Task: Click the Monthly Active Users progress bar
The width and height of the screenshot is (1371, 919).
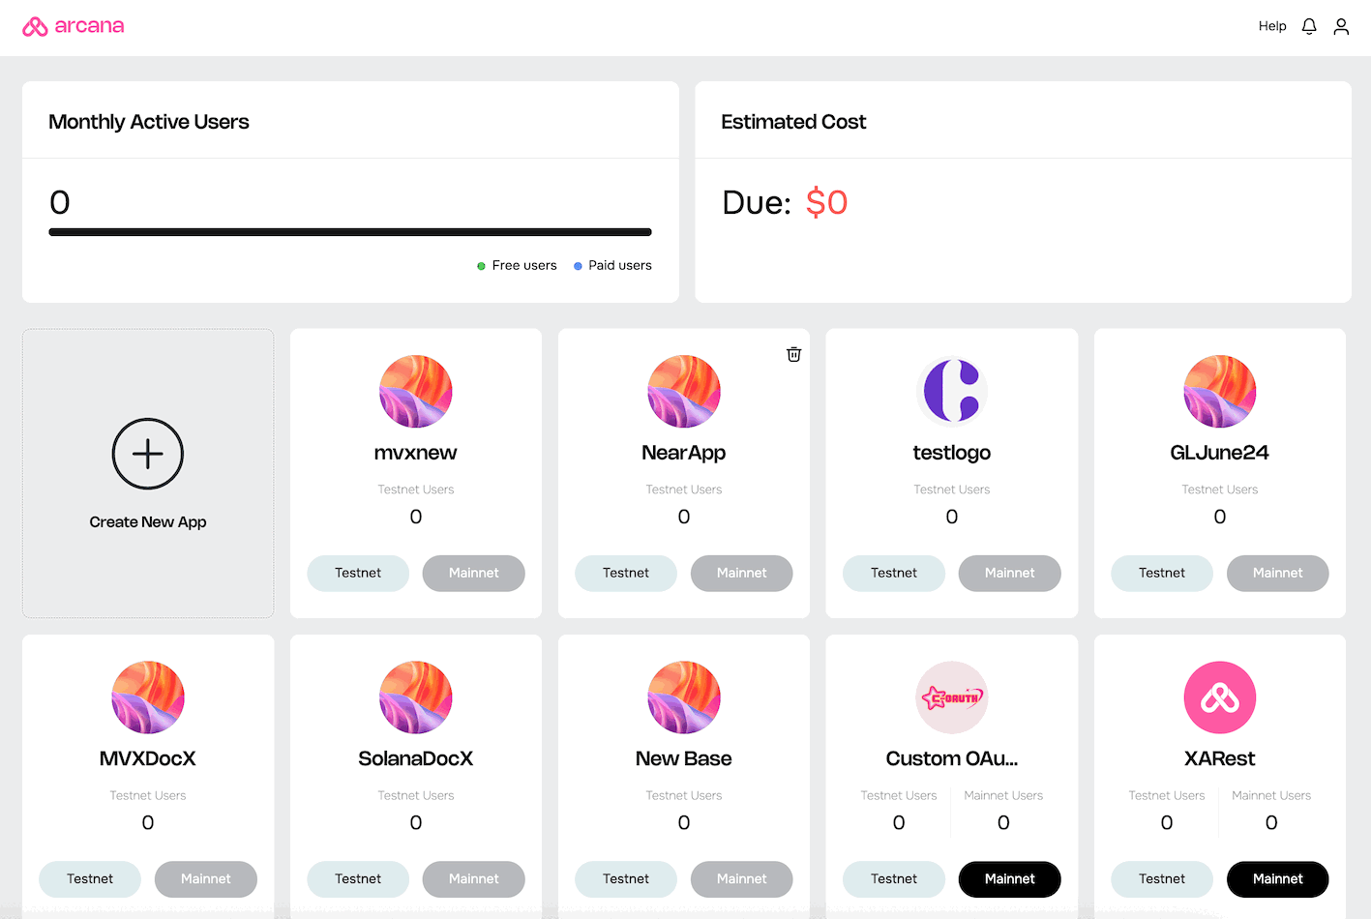Action: (x=350, y=232)
